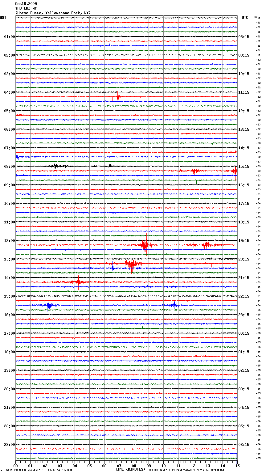
Task: Click the 15:15 UTC time label
Action: coord(244,167)
